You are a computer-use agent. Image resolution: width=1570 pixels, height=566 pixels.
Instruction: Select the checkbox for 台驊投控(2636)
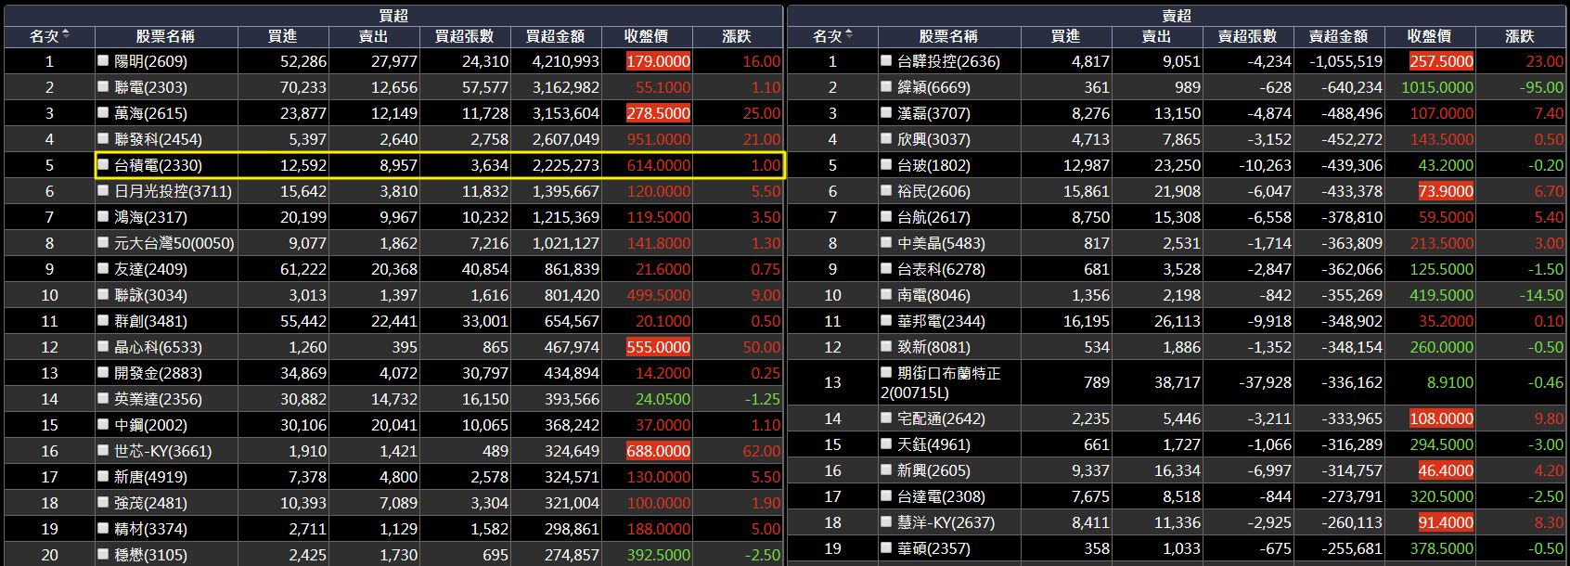point(887,60)
